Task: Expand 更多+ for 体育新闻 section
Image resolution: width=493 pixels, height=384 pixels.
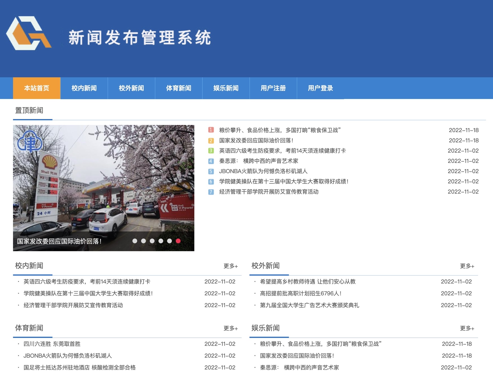Action: click(231, 328)
